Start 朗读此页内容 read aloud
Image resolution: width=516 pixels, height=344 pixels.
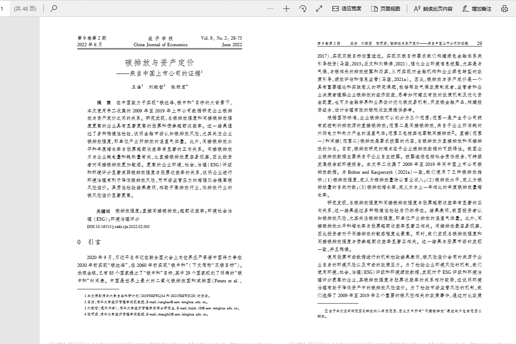(x=433, y=9)
